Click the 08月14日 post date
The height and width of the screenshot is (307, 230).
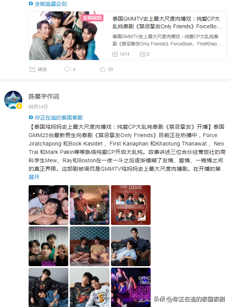(x=38, y=107)
